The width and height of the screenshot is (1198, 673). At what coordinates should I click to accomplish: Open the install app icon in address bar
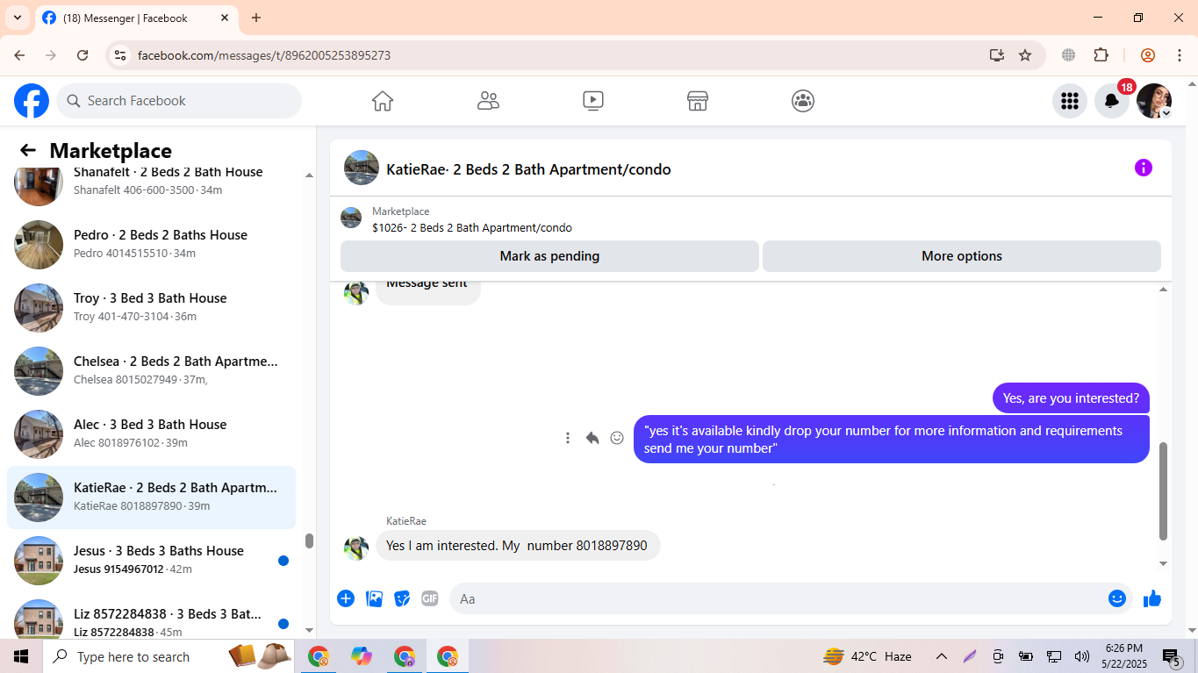point(997,55)
